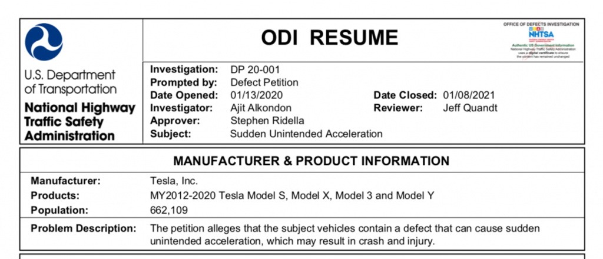
Task: Click approver name Stephen Ridella
Action: click(x=268, y=121)
